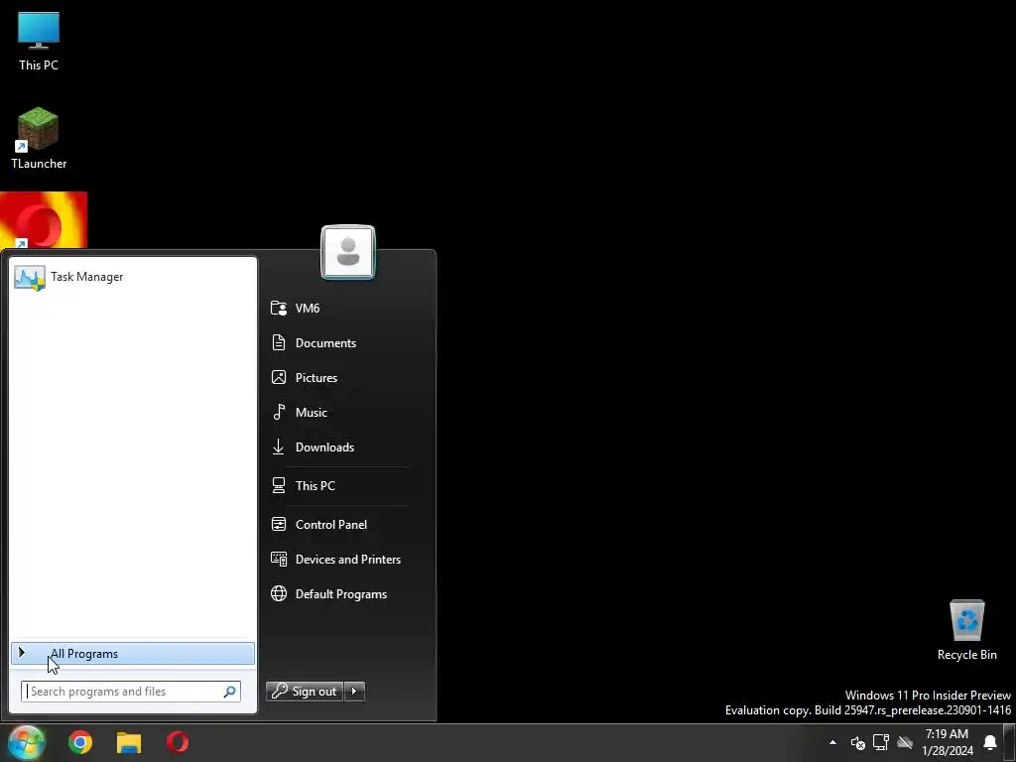
Task: Click the Start orb button
Action: (x=27, y=742)
